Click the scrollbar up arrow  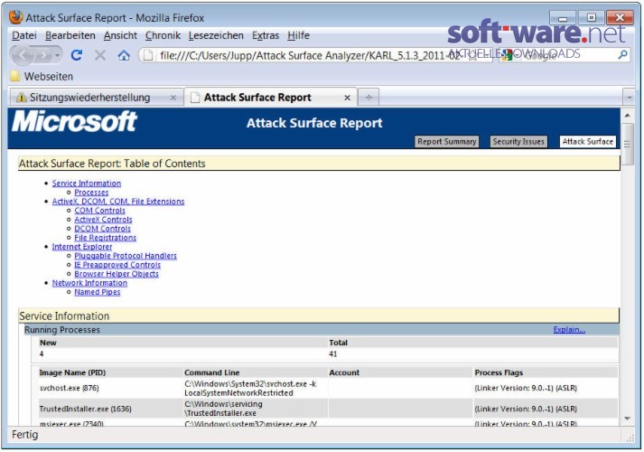click(628, 116)
